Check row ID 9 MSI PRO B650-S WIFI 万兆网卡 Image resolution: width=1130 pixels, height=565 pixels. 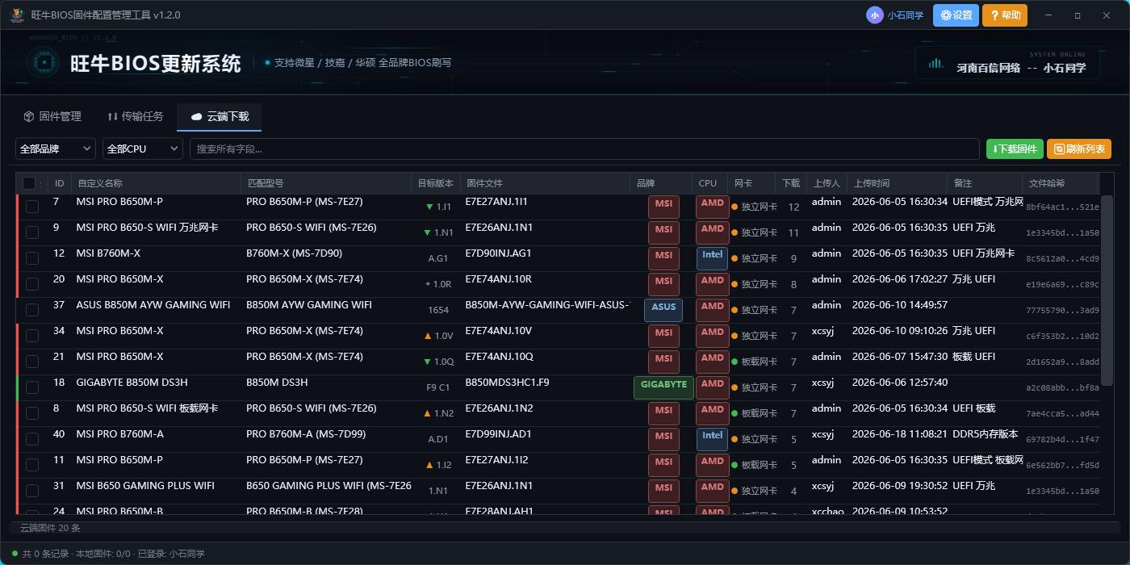click(32, 232)
